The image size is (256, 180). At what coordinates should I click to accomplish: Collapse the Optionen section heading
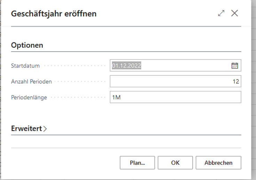click(x=27, y=45)
